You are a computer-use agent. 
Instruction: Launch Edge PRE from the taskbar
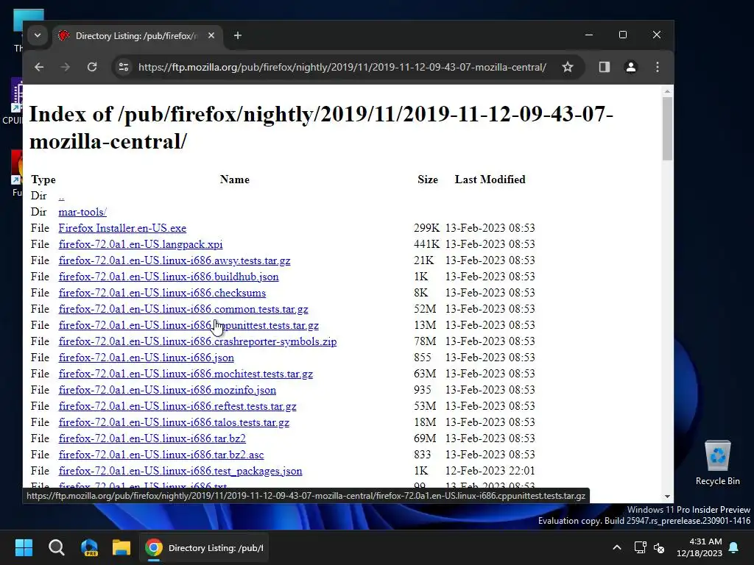pos(89,547)
